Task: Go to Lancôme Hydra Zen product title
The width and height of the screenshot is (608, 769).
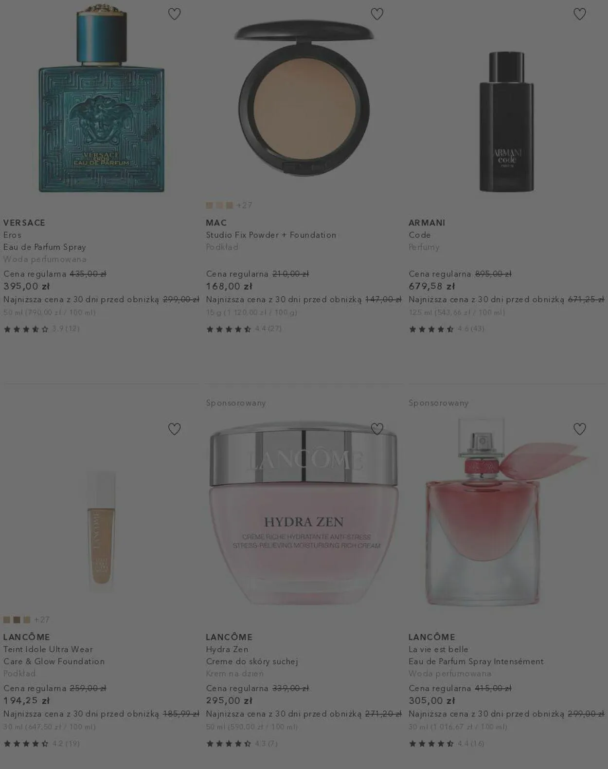Action: pyautogui.click(x=227, y=649)
